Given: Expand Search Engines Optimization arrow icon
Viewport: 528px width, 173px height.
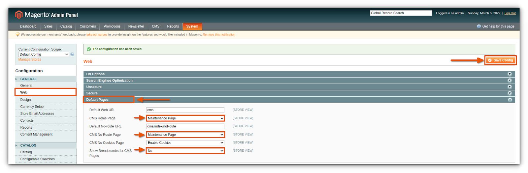Looking at the screenshot, I should click(x=510, y=80).
